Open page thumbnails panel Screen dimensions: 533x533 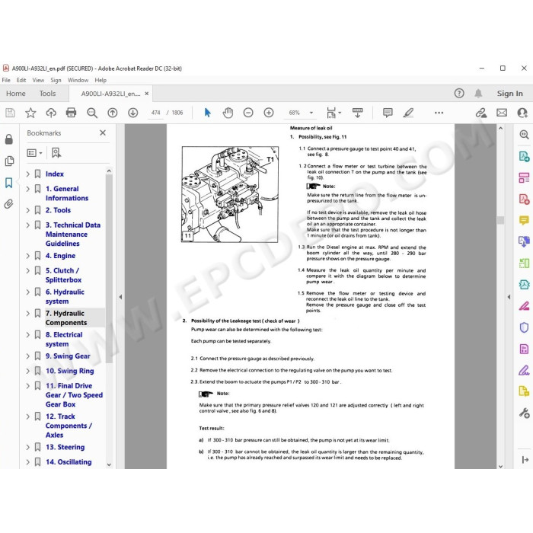(9, 161)
